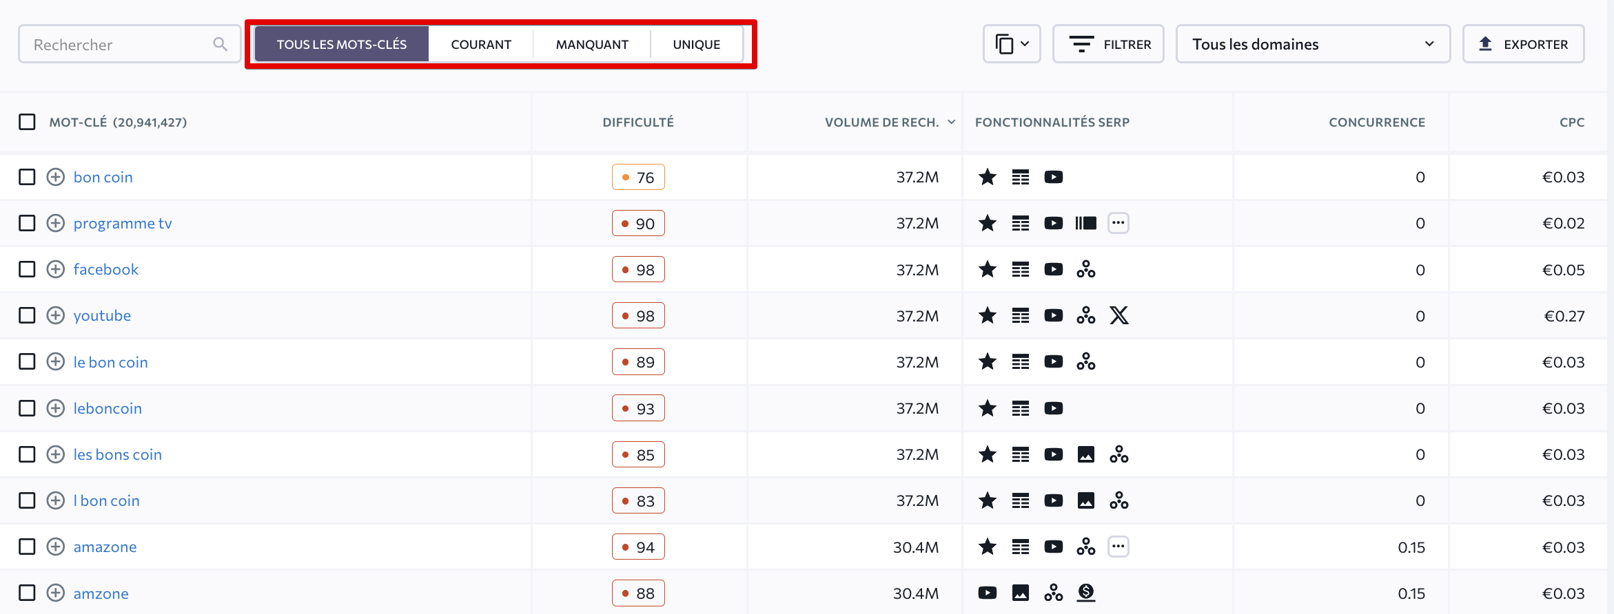Check the 'les bons coin' row checkbox
The height and width of the screenshot is (614, 1614).
[x=27, y=454]
